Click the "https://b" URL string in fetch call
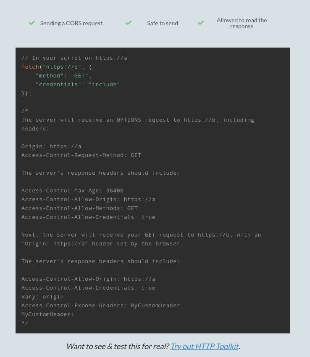Viewport: 310px width, 357px height. [x=62, y=67]
